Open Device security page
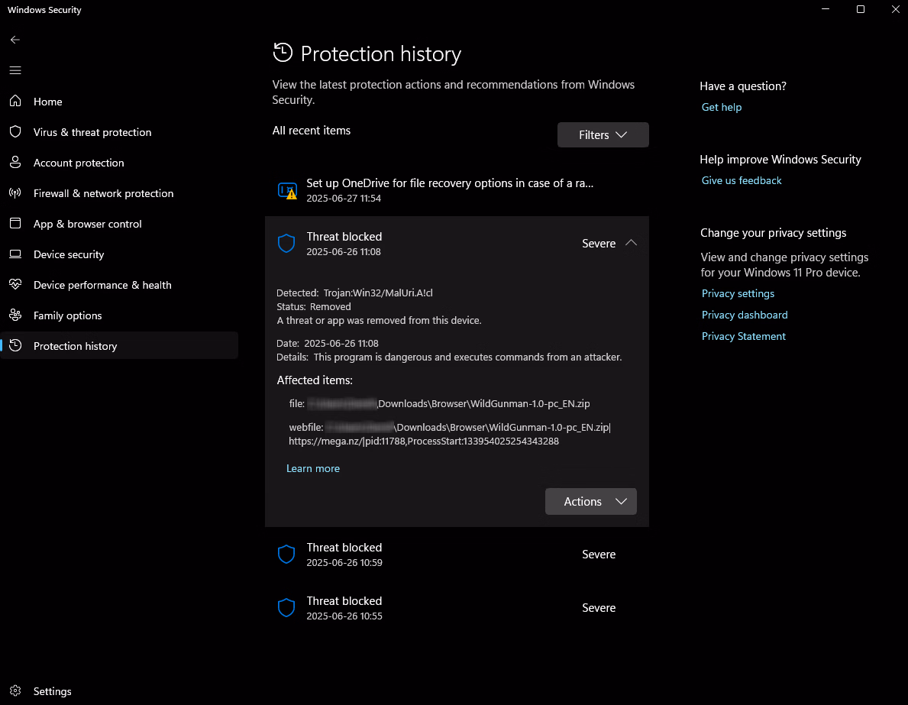 pyautogui.click(x=118, y=254)
